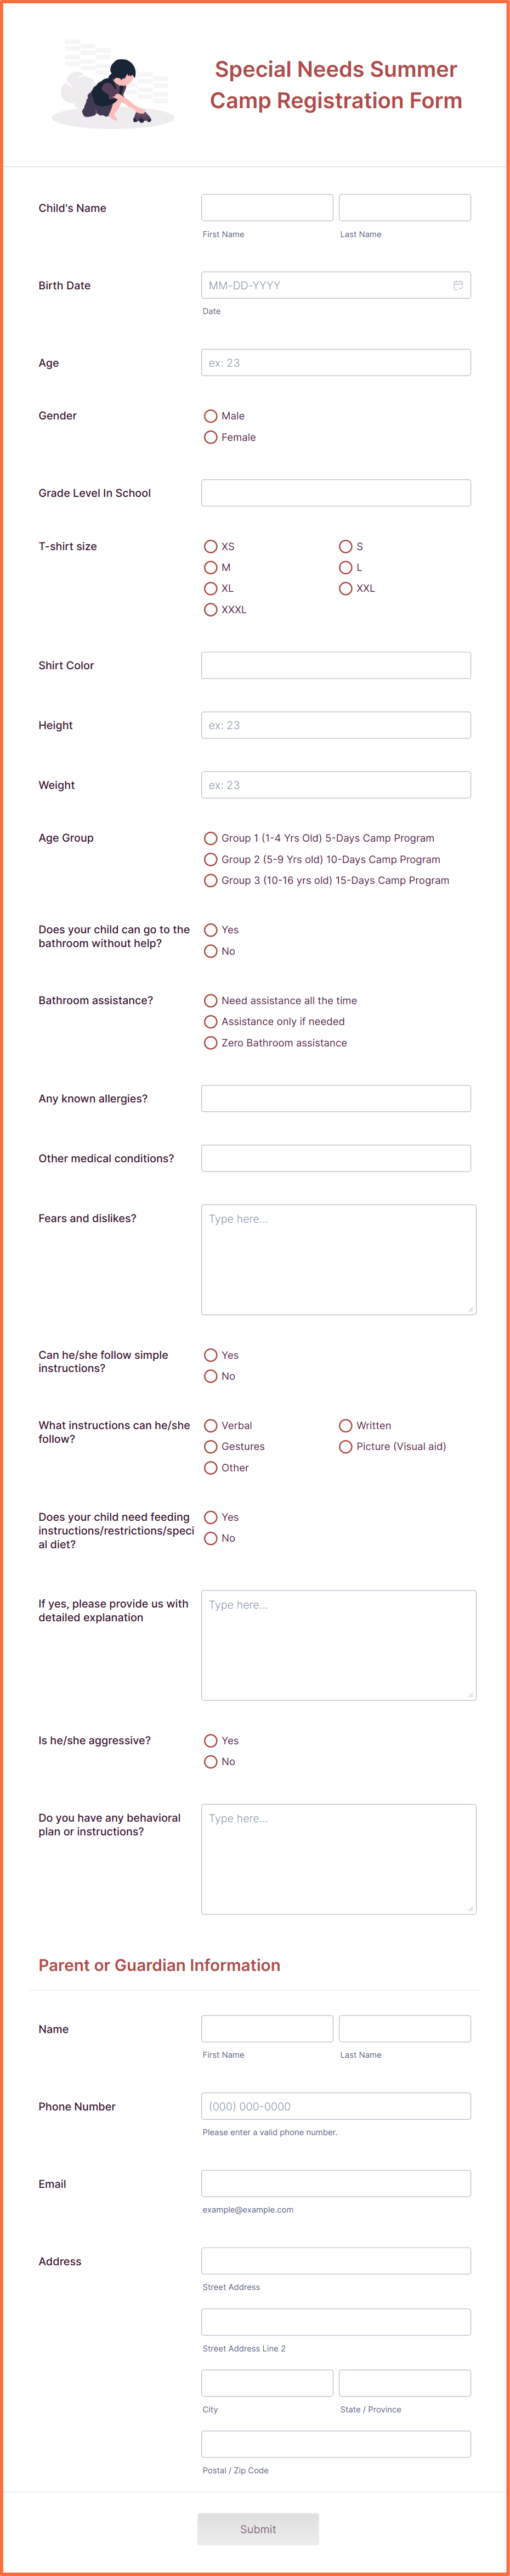The image size is (510, 2576).
Task: Select Yes for feeding instructions question
Action: click(x=211, y=1517)
